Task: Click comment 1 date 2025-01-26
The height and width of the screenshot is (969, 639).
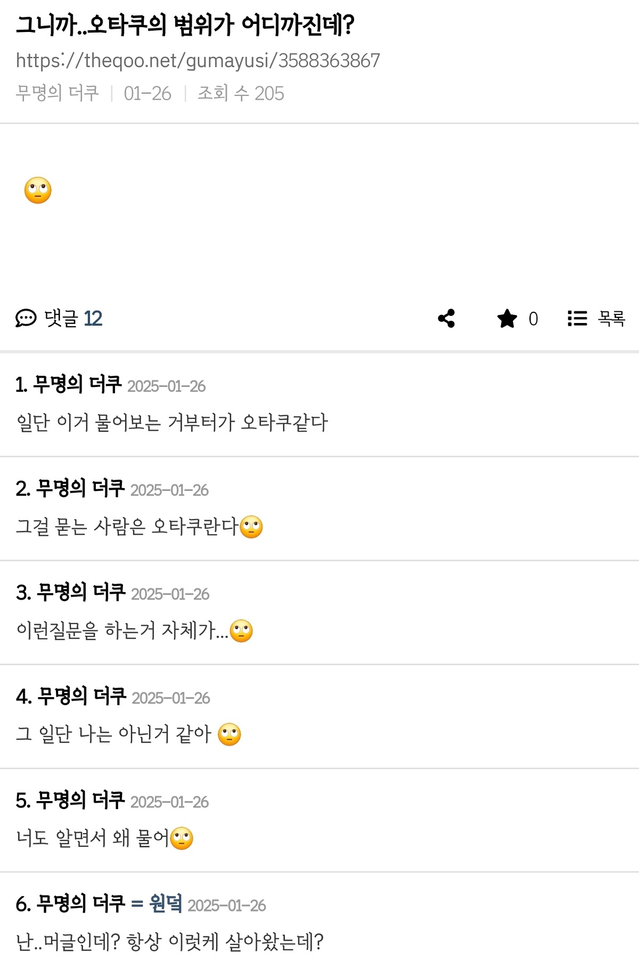Action: pyautogui.click(x=166, y=386)
